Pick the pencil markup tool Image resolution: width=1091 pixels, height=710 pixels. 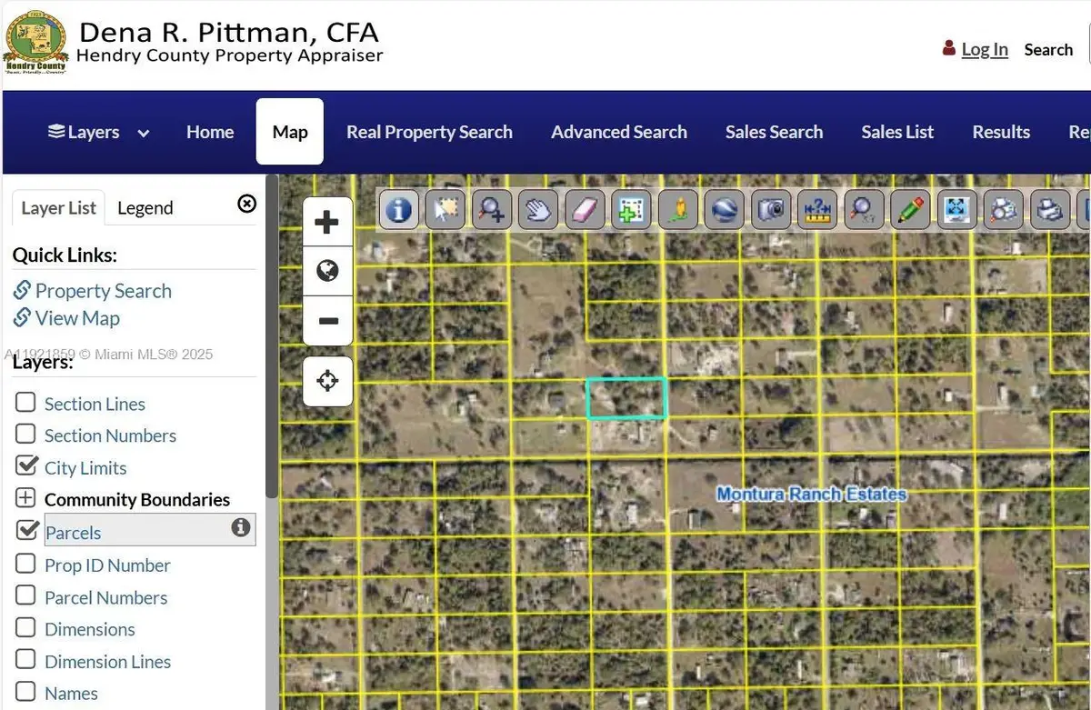pos(910,209)
